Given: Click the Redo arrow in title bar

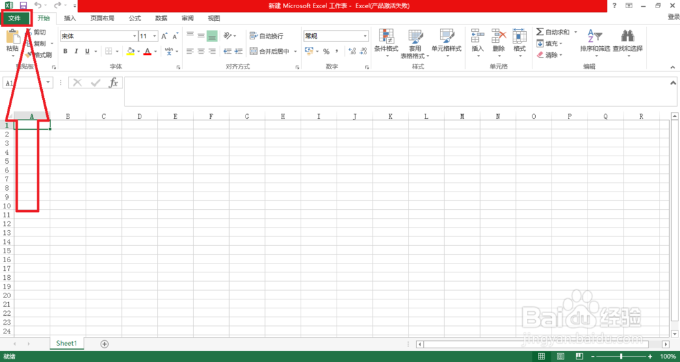Looking at the screenshot, I should coord(58,5).
